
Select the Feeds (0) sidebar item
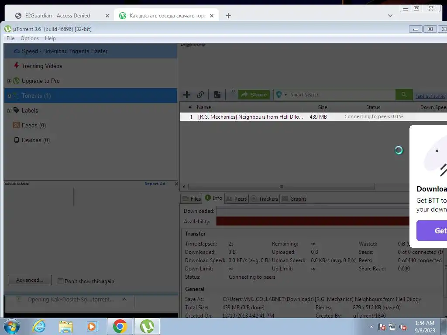(x=34, y=125)
